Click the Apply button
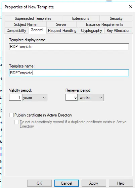Screen dimensions: 135x188 [x=94, y=183]
